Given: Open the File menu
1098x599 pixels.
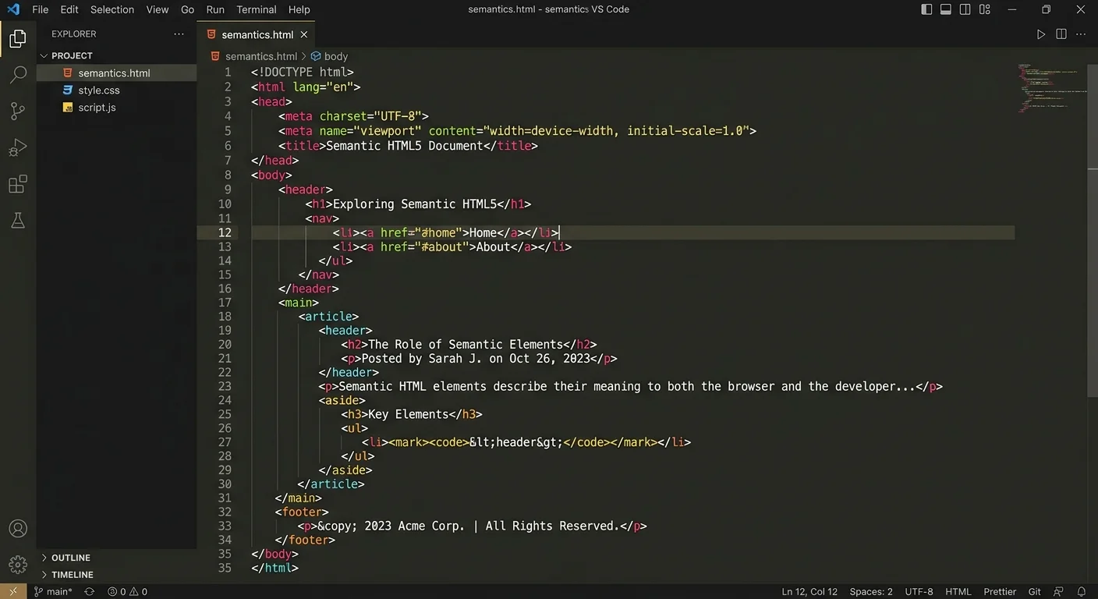Looking at the screenshot, I should [x=40, y=9].
